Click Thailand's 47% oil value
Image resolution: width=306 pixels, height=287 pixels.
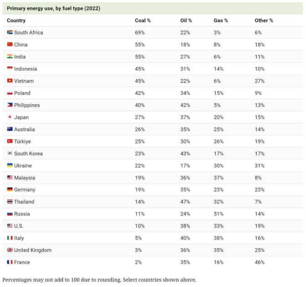point(185,202)
